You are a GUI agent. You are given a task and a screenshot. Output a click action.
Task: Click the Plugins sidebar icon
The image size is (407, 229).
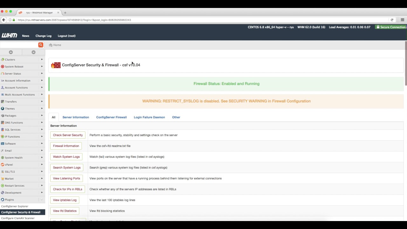[x=3, y=199]
